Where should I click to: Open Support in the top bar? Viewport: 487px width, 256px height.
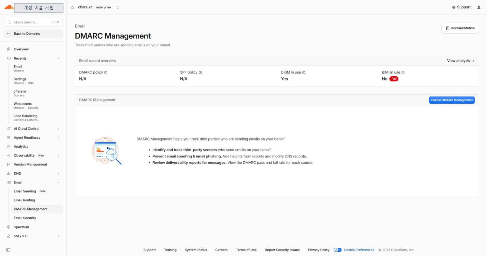(461, 7)
